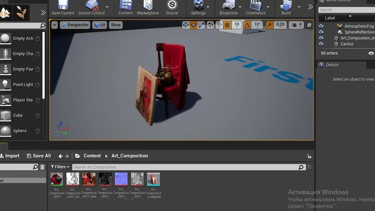Click the Build toolbar icon
Viewport: 375px width, 211px height.
coord(286,5)
